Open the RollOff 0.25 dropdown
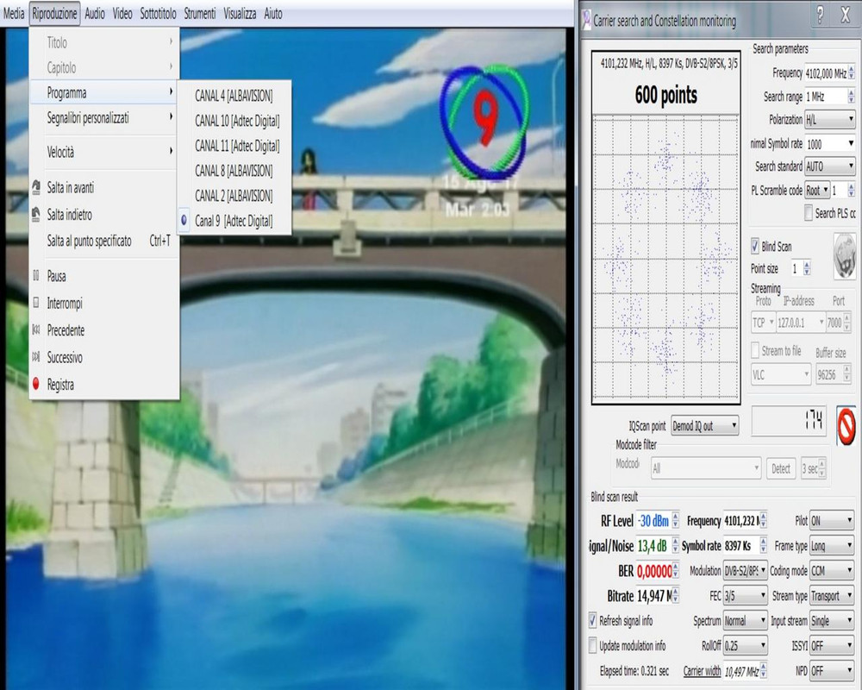Image resolution: width=862 pixels, height=690 pixels. (x=745, y=645)
